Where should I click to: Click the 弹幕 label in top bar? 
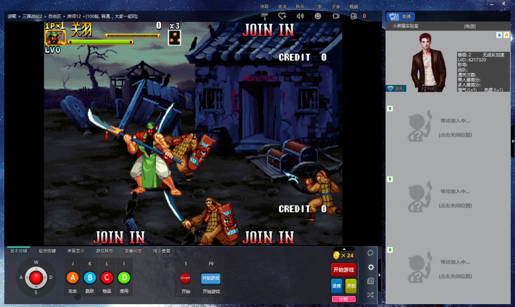point(264,7)
